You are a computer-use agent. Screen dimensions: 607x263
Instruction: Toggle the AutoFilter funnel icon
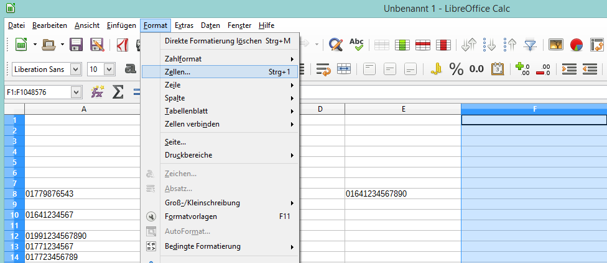click(530, 45)
